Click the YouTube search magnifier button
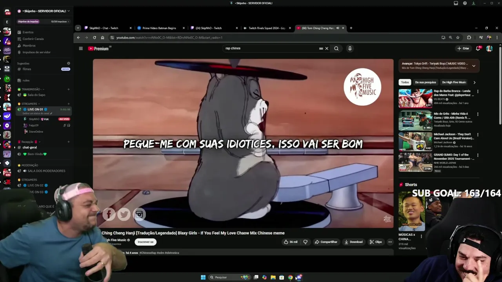 tap(336, 49)
